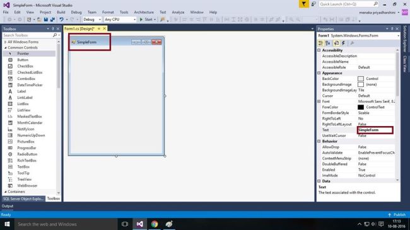
Task: Toggle auto-hide pin on Toolbox panel
Action: pyautogui.click(x=53, y=29)
